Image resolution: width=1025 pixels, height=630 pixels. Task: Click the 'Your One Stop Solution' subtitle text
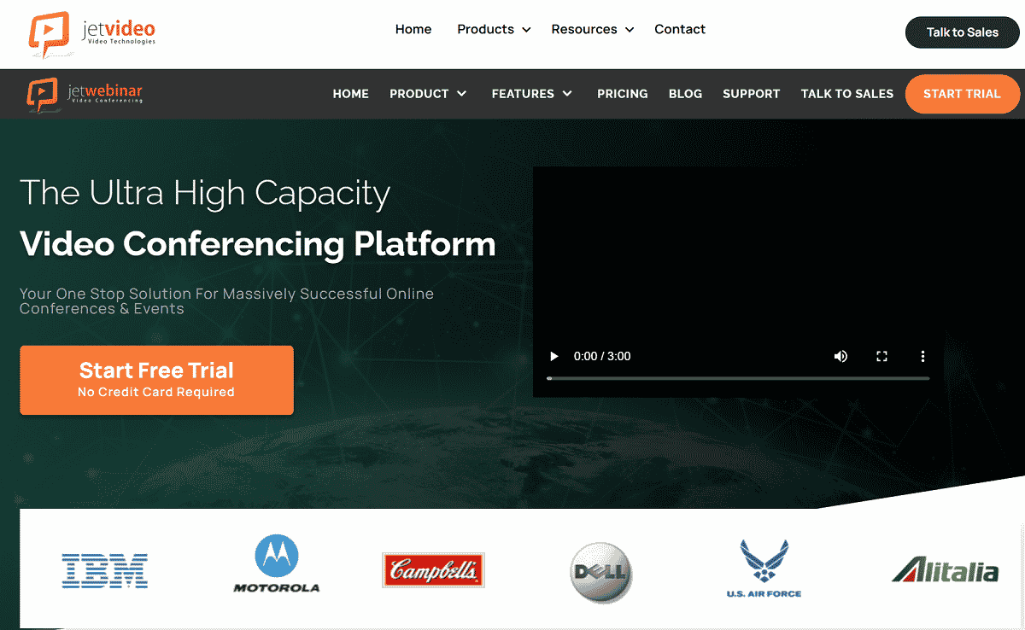(226, 300)
